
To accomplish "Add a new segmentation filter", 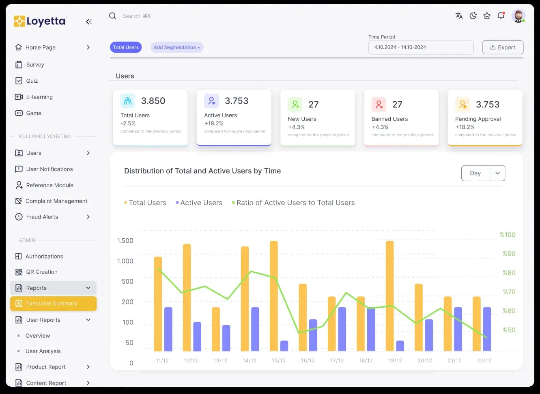I will point(177,47).
